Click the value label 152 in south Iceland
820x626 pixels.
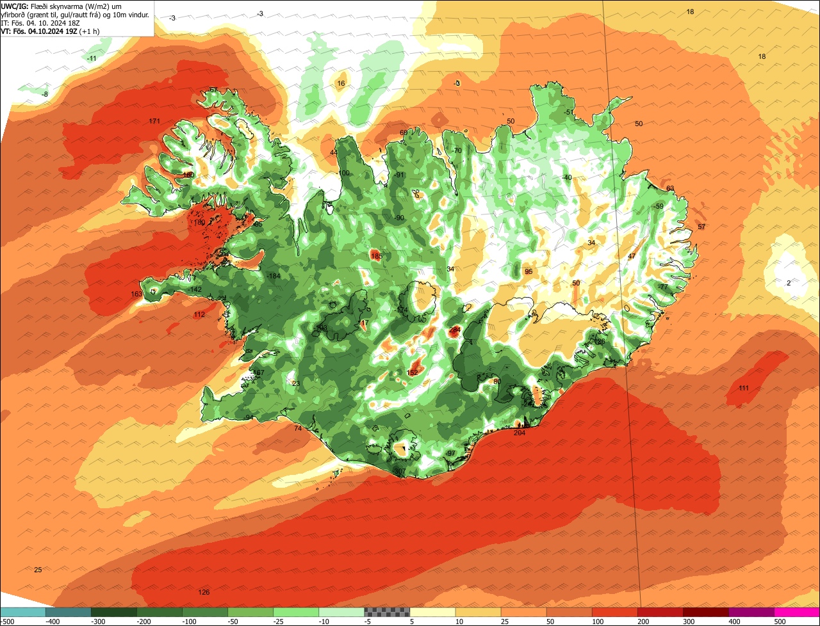[x=413, y=373]
